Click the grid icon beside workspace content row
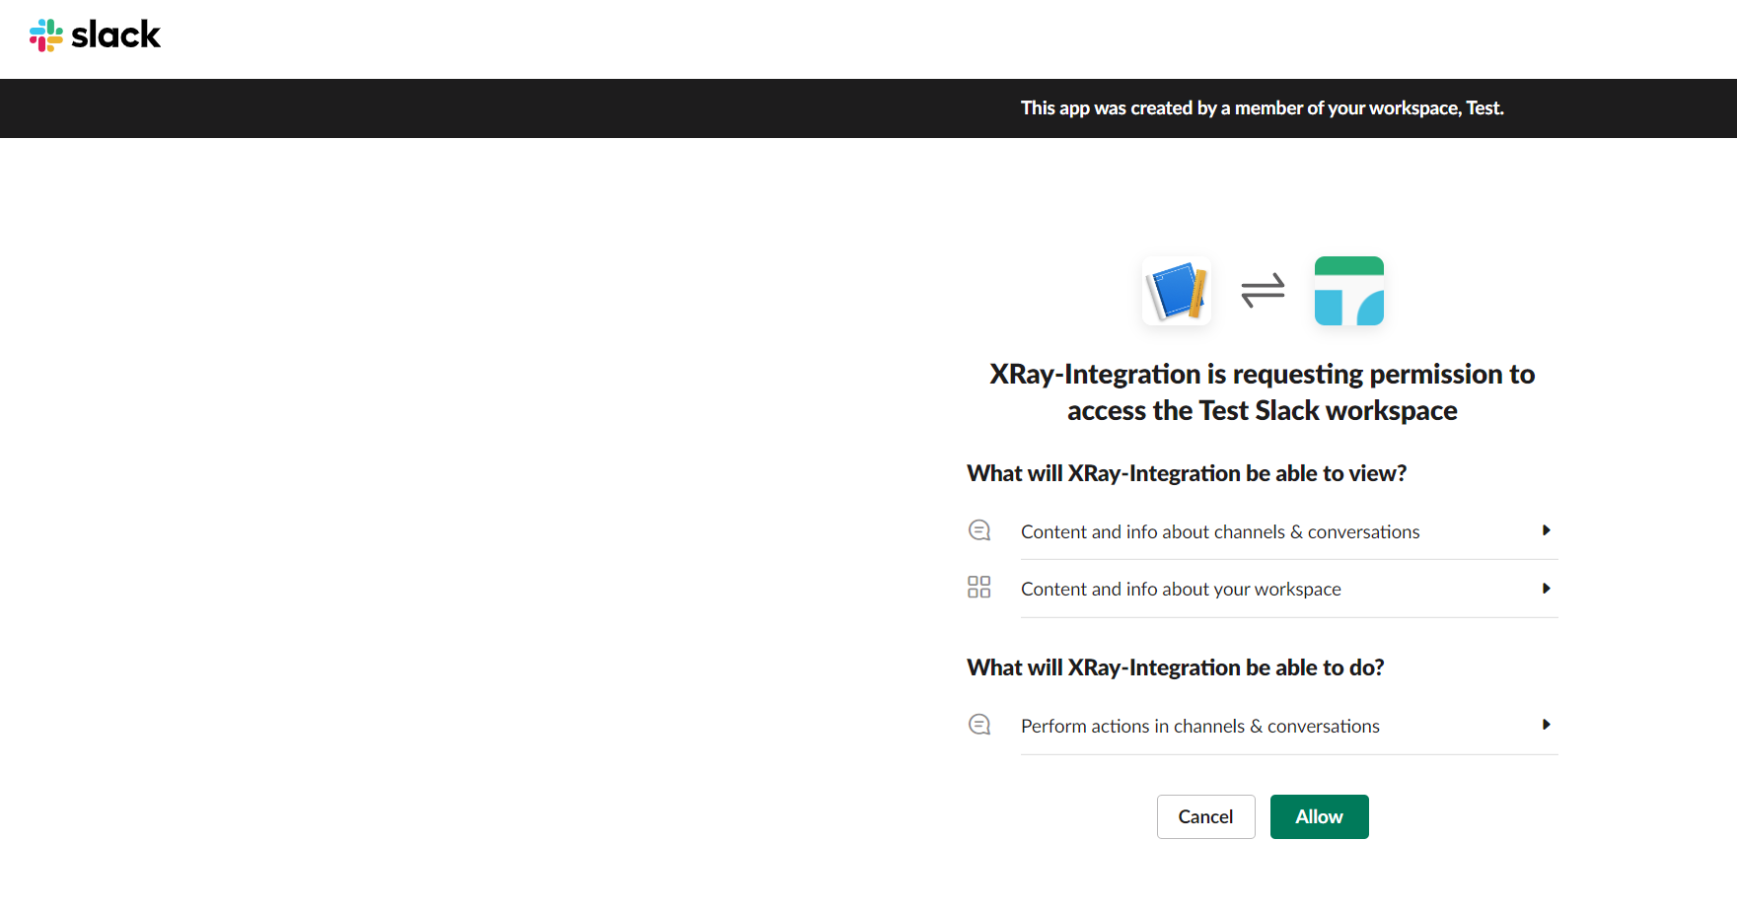The image size is (1737, 912). click(979, 588)
